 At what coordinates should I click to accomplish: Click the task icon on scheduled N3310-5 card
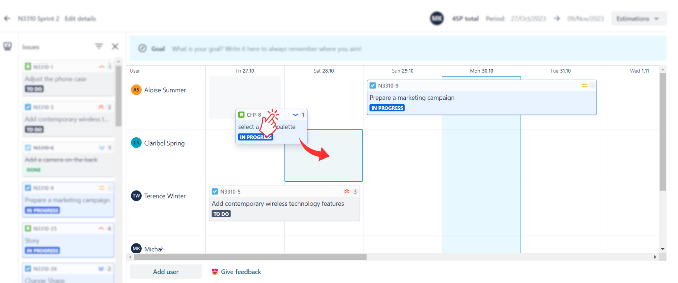point(215,192)
